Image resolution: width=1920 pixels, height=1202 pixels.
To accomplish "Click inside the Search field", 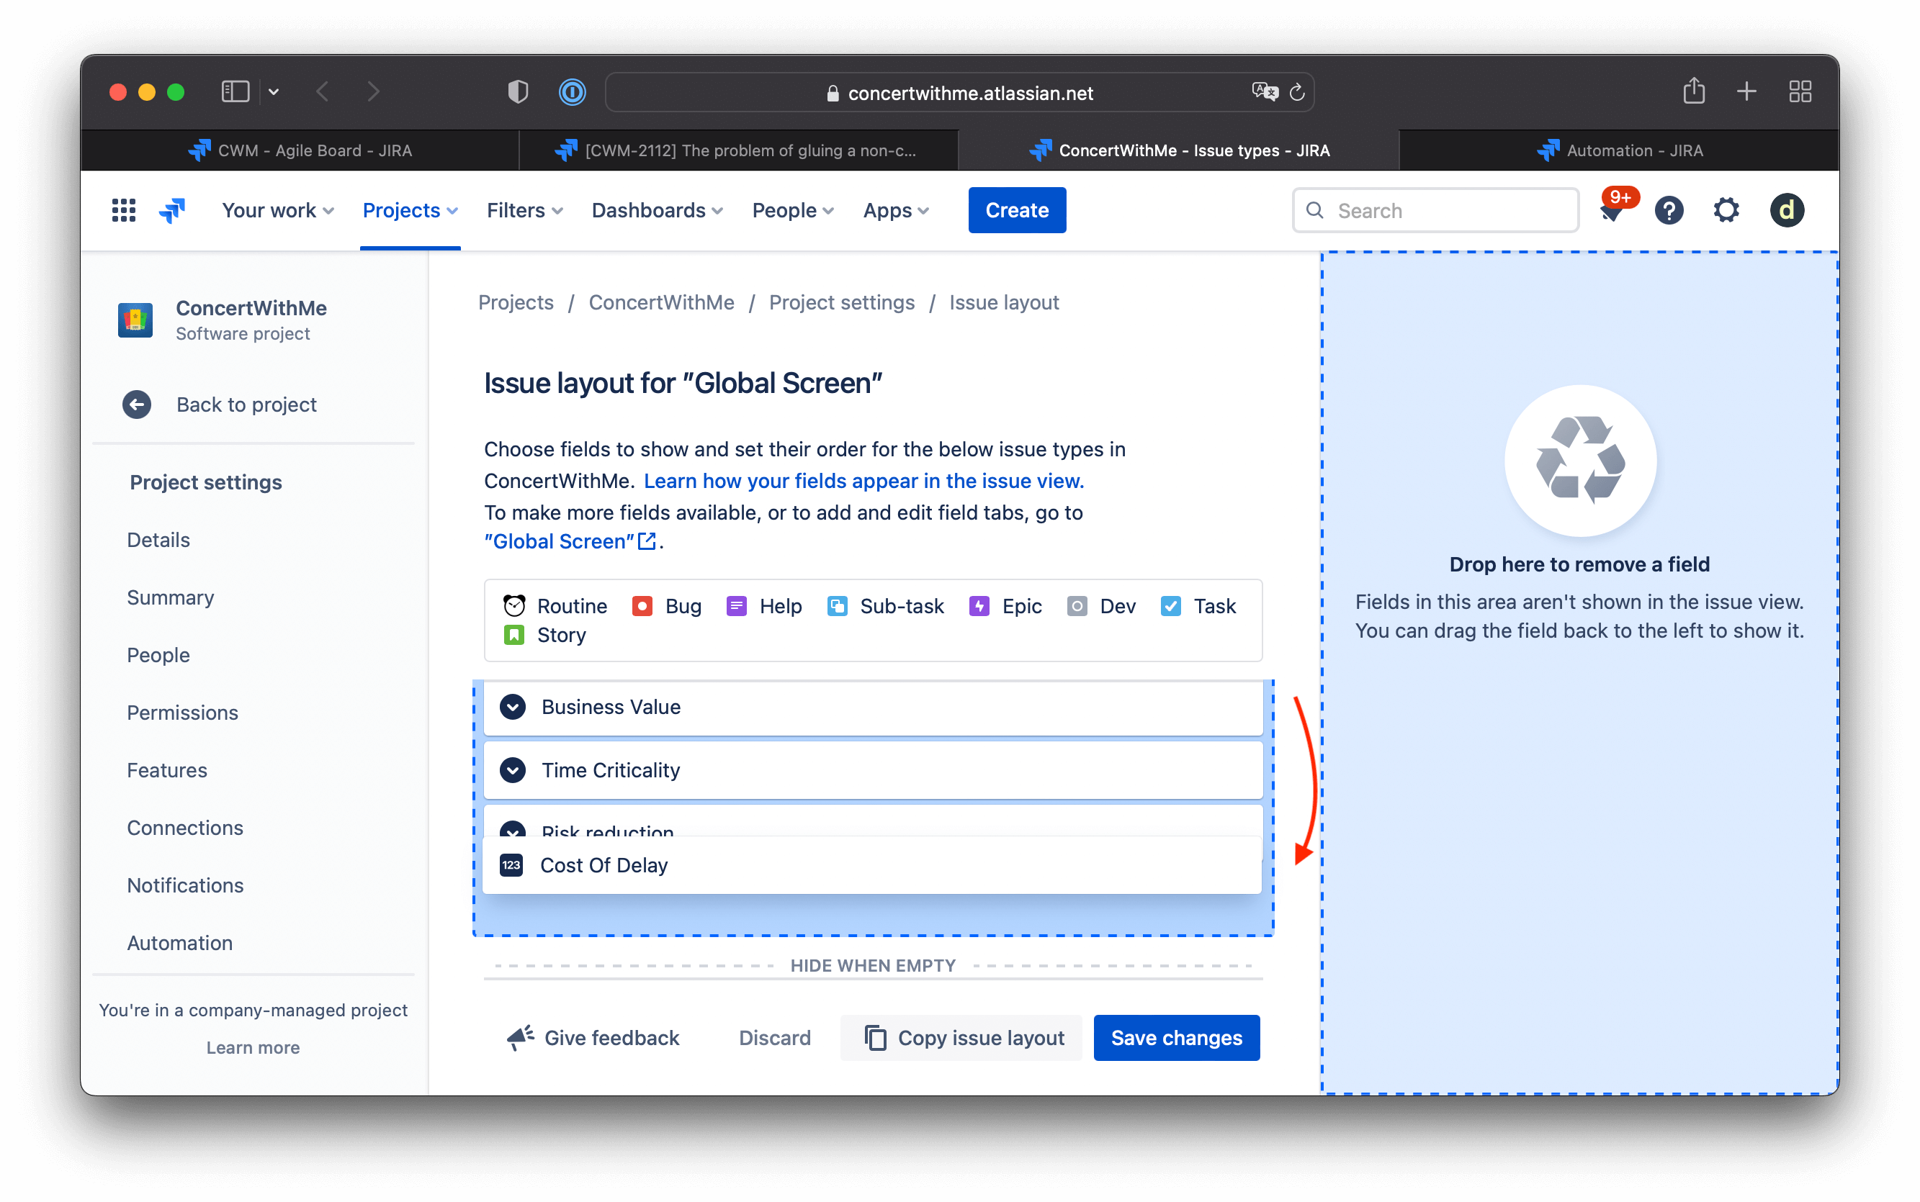I will [x=1435, y=210].
